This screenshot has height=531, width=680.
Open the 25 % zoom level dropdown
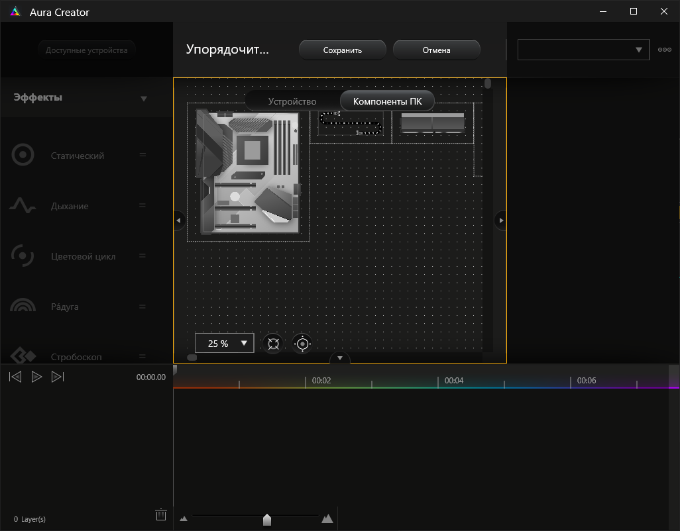coord(224,343)
